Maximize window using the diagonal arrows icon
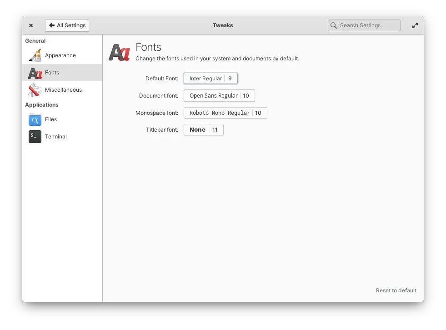 pyautogui.click(x=415, y=25)
